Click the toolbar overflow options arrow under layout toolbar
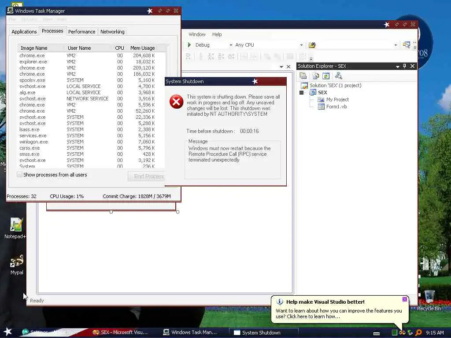Viewport: 451px width, 338px height. (311, 59)
